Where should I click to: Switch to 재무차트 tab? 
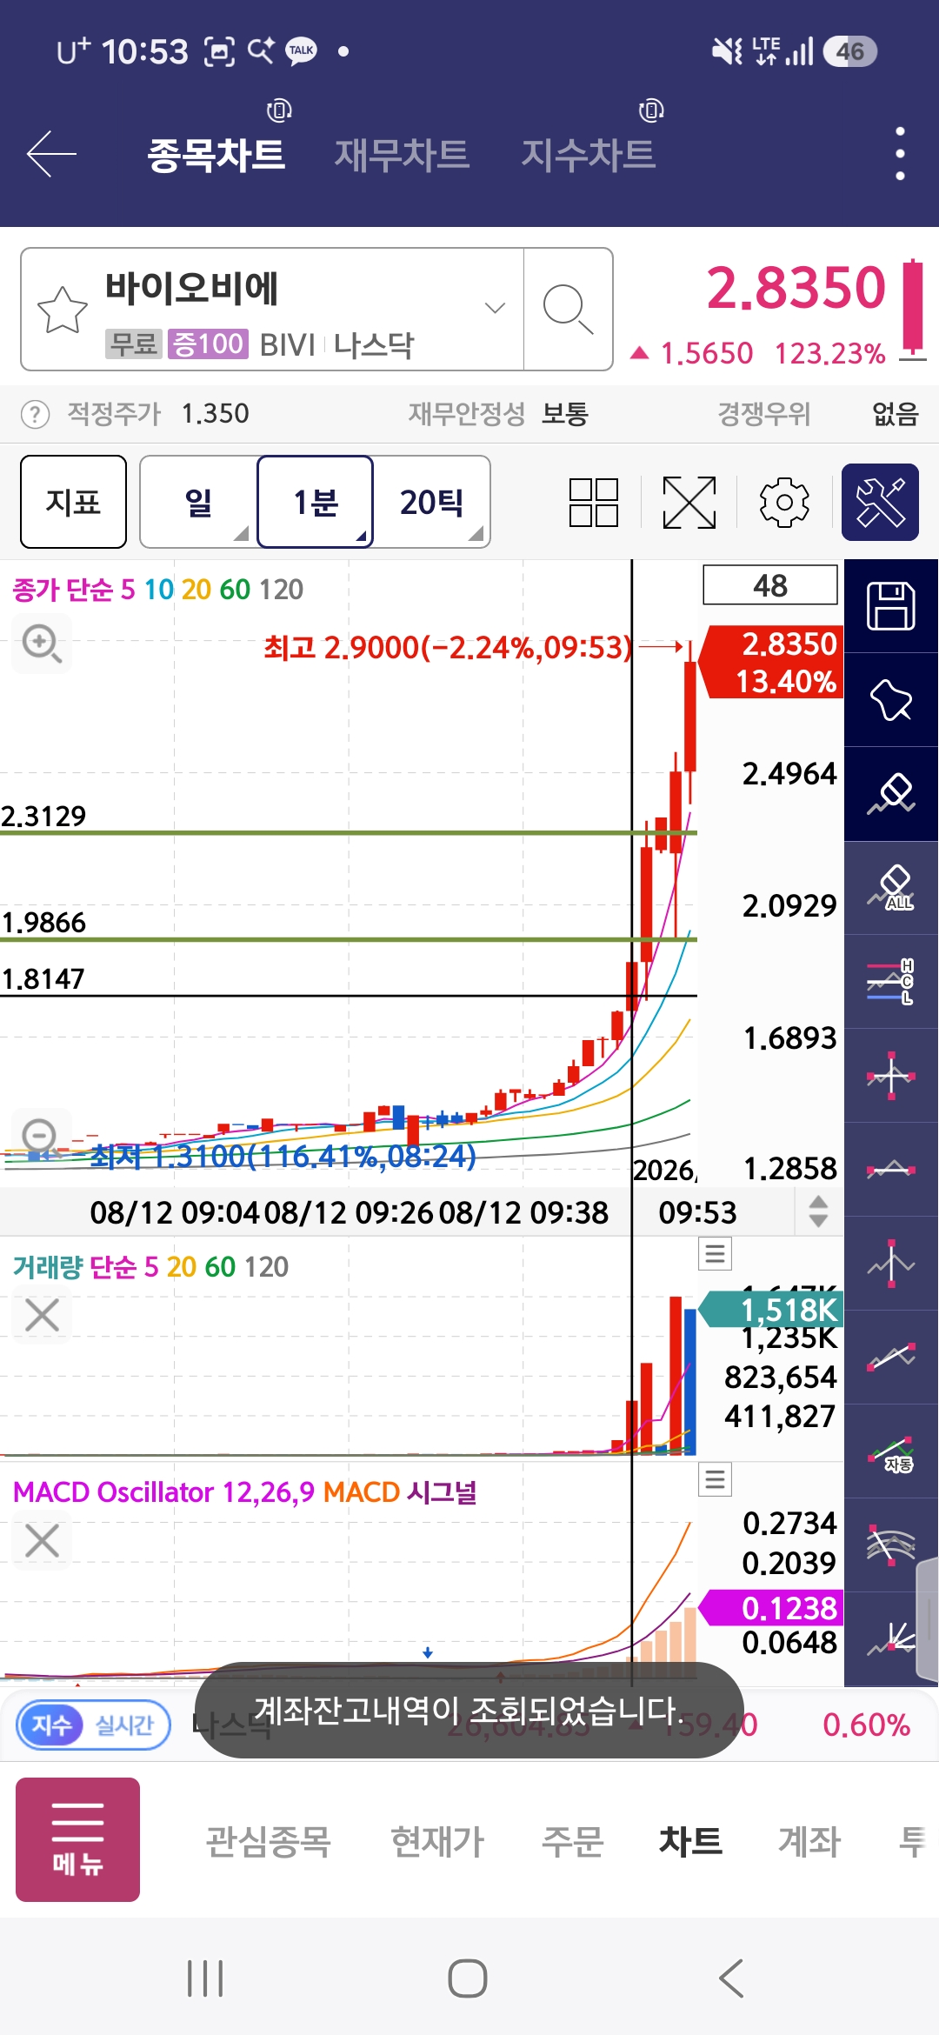pos(402,155)
